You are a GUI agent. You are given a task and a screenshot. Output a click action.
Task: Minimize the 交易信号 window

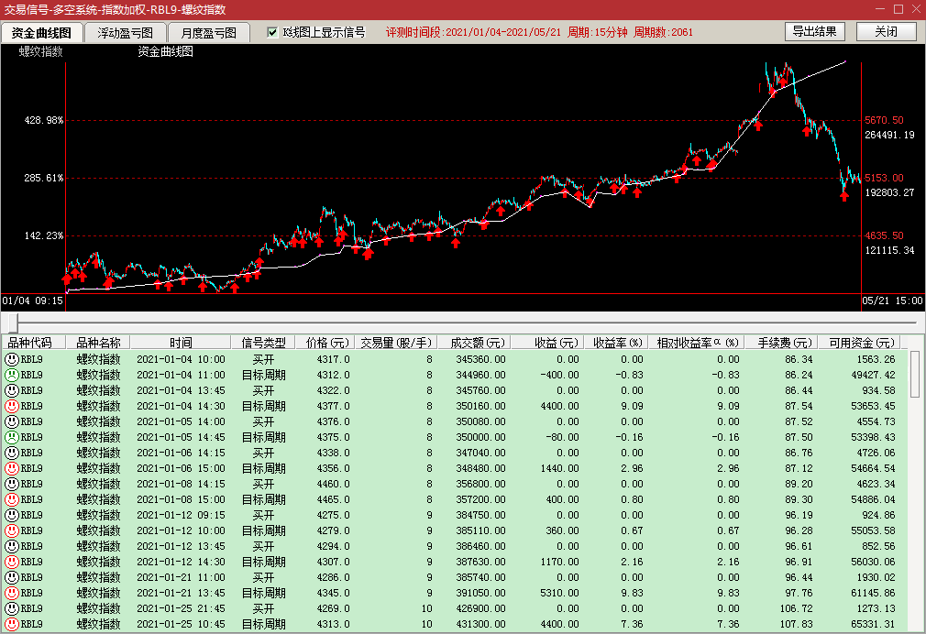(x=880, y=9)
